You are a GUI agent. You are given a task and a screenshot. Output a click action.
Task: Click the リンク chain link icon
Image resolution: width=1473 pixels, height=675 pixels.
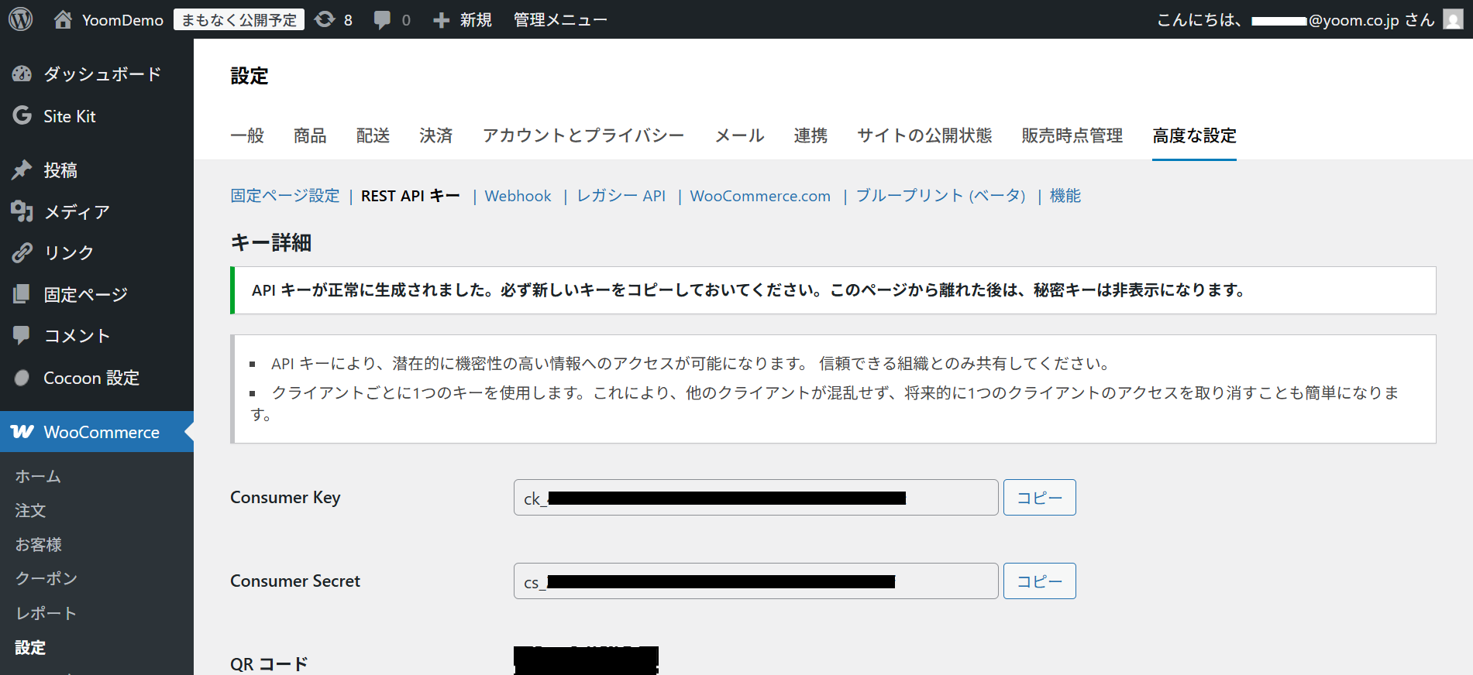(22, 252)
